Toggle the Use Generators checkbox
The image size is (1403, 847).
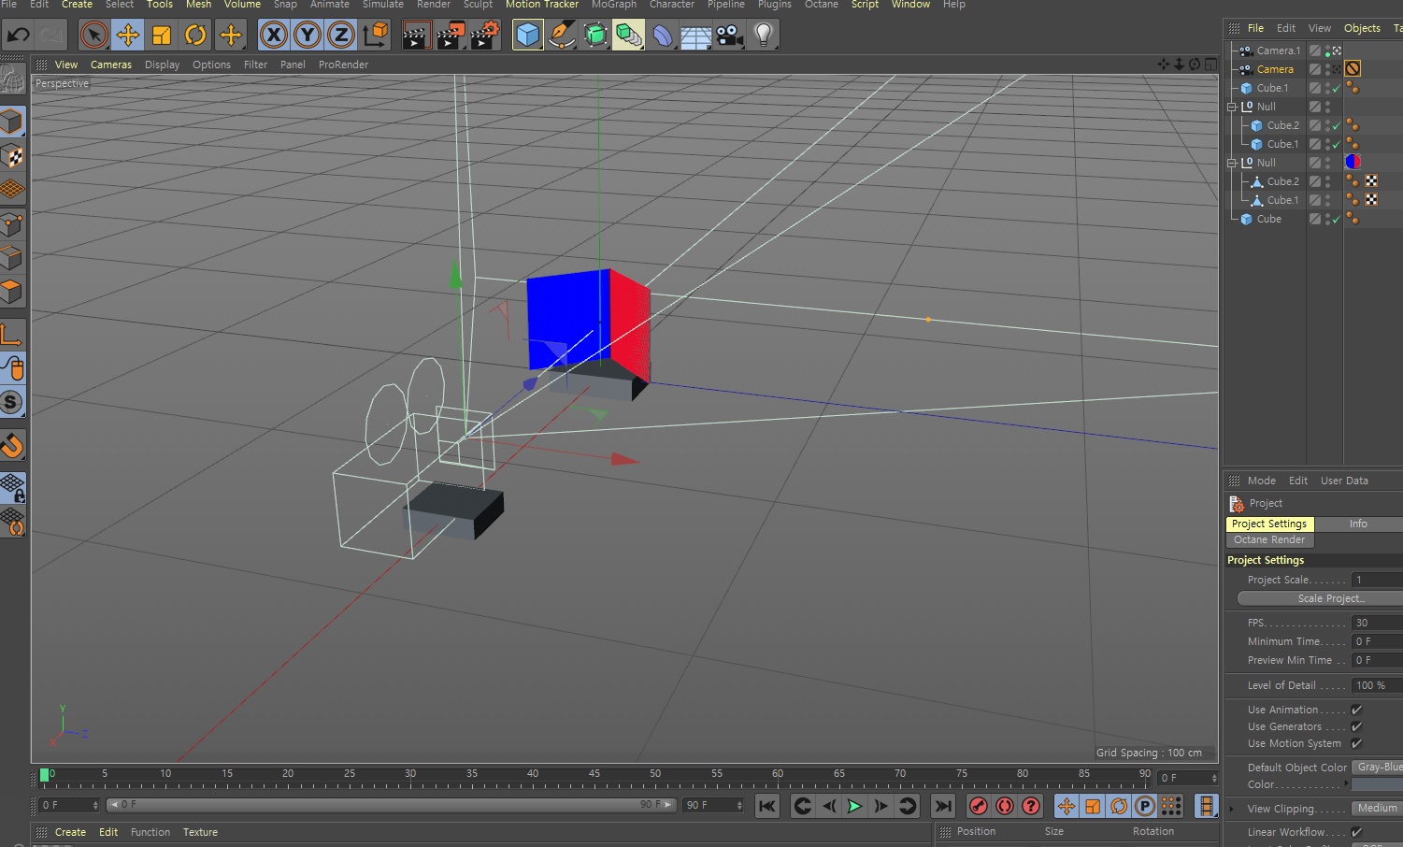[x=1356, y=726]
